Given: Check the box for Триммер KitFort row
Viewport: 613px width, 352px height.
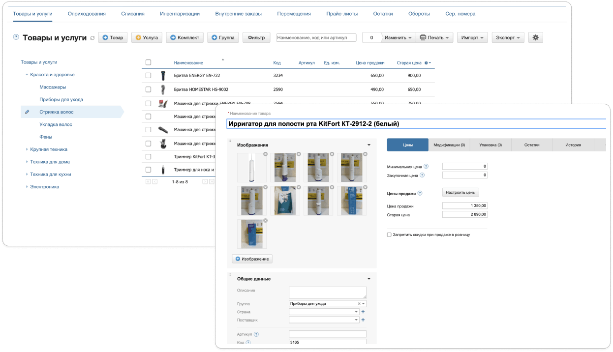Looking at the screenshot, I should (149, 156).
